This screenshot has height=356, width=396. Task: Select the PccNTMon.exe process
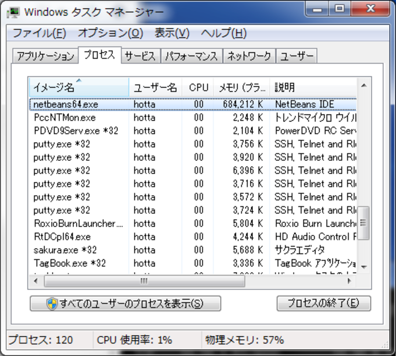pyautogui.click(x=193, y=118)
